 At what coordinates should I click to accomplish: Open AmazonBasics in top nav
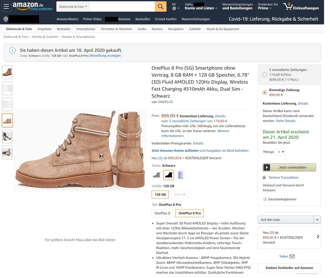click(67, 19)
